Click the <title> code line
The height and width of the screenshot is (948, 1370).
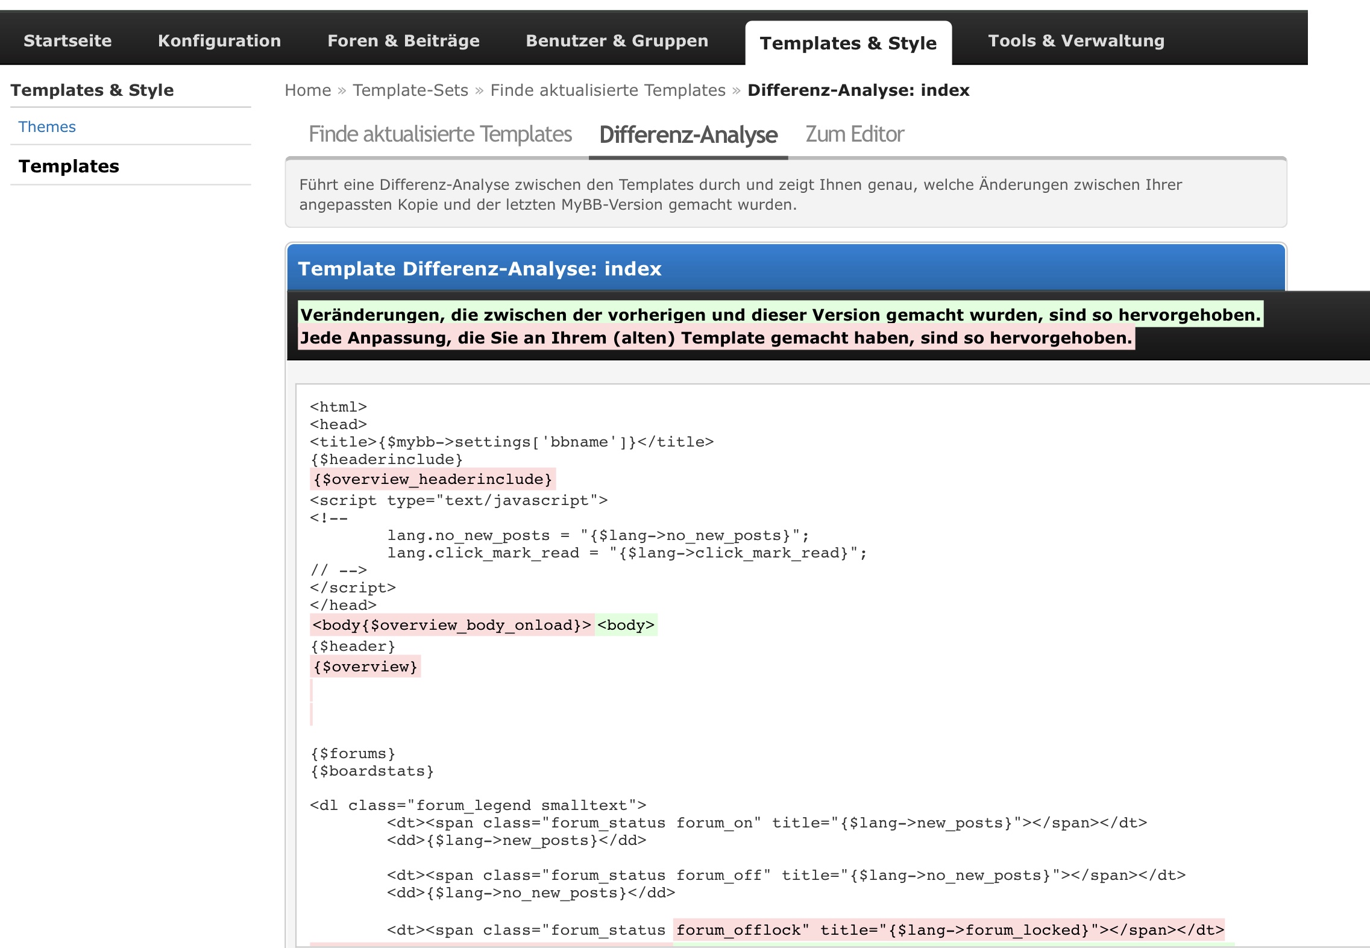(512, 442)
